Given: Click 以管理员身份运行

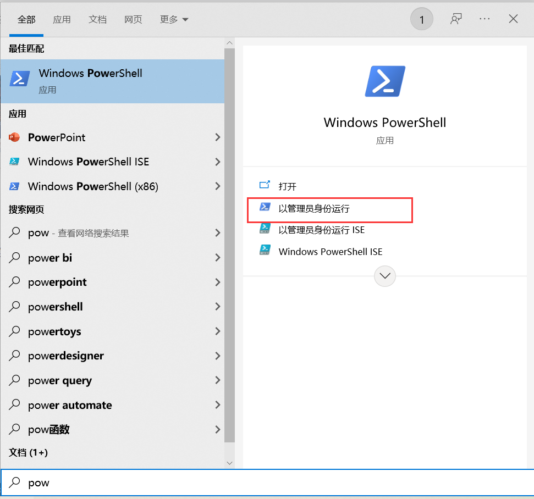Looking at the screenshot, I should [x=314, y=209].
